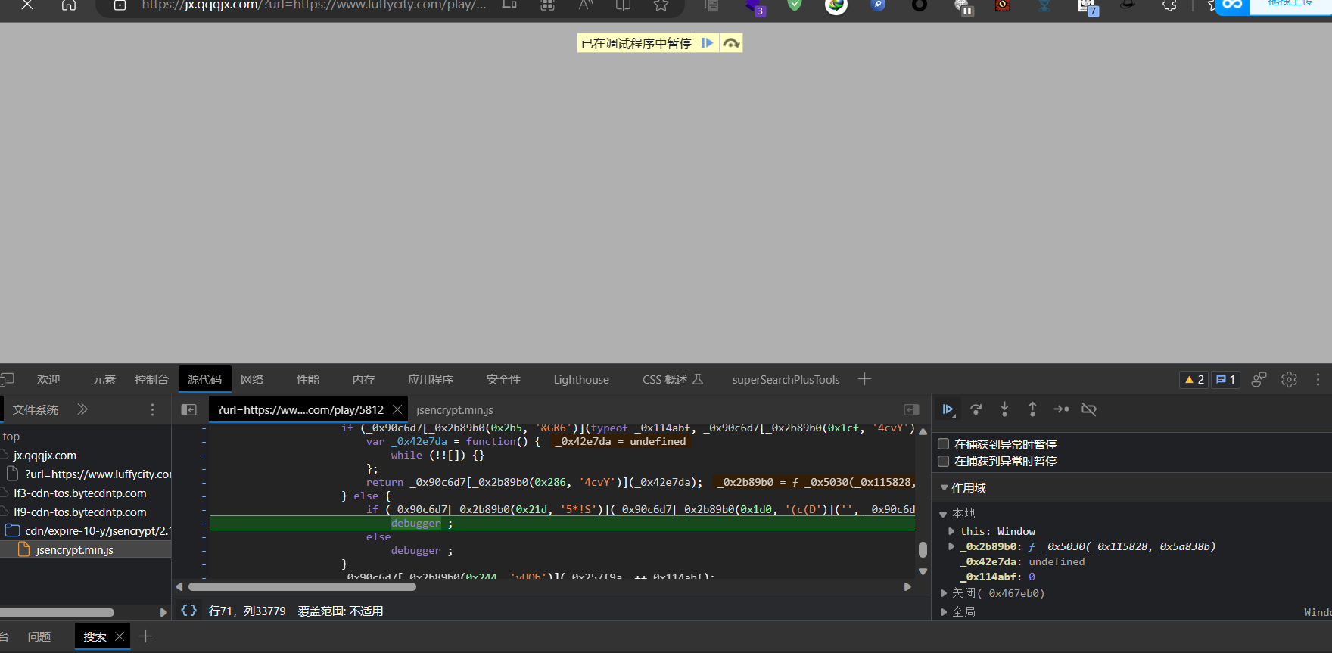Select the top frame tree node
This screenshot has width=1332, height=653.
11,437
